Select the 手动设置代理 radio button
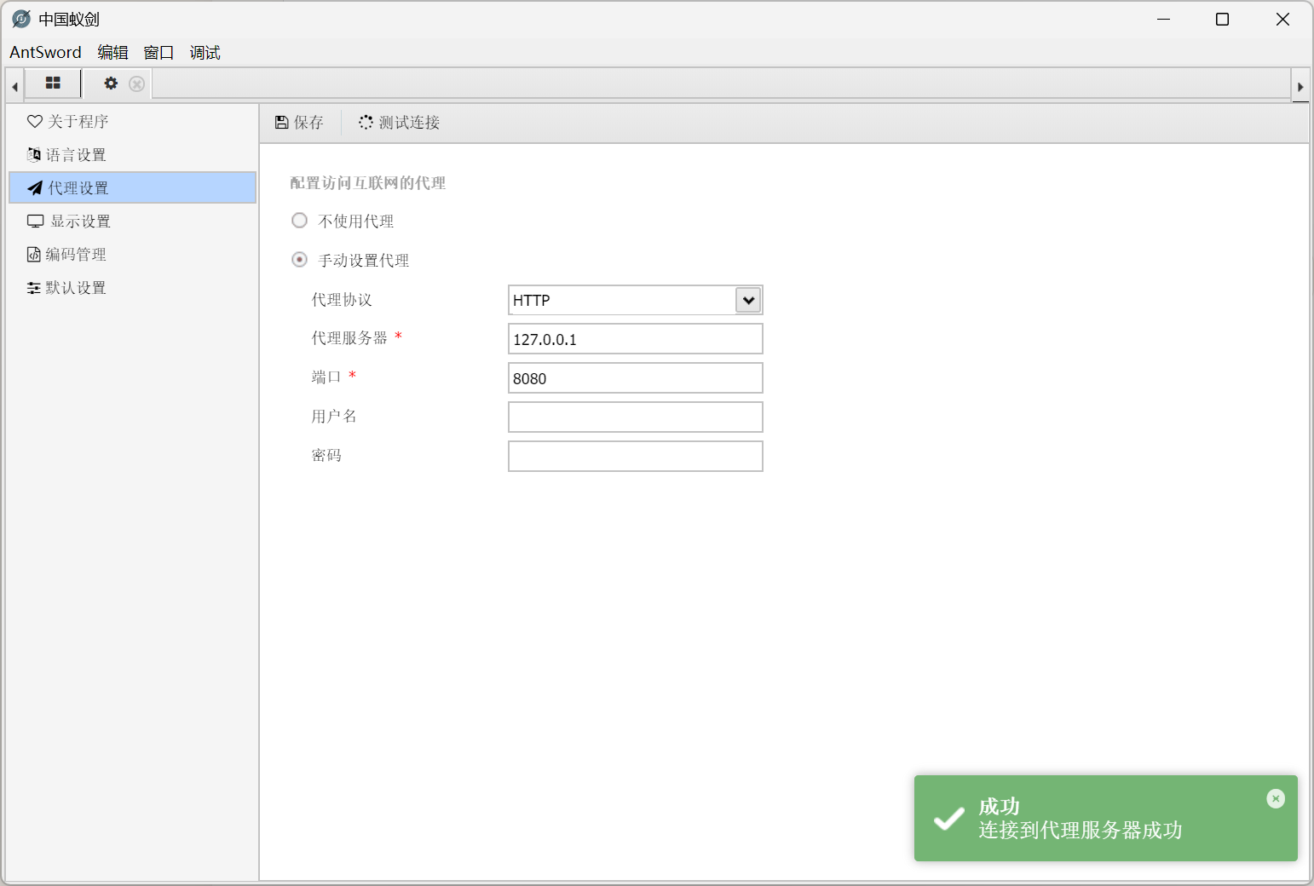 pos(300,259)
